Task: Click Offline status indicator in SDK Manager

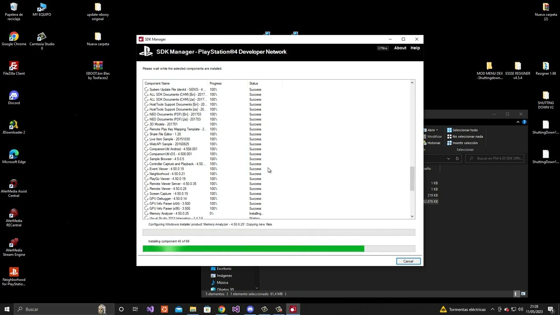Action: pyautogui.click(x=382, y=48)
